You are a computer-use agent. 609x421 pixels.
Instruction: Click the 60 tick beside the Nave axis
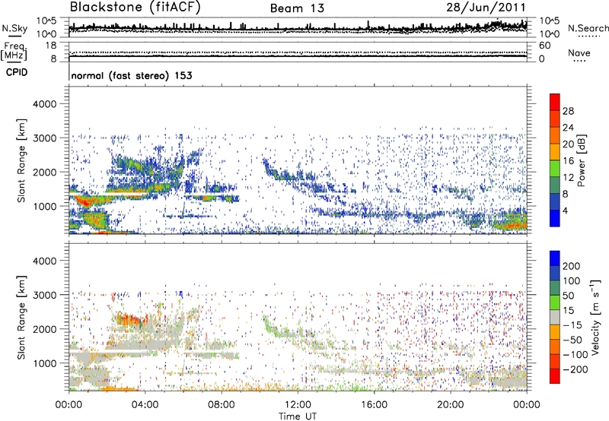pos(545,46)
